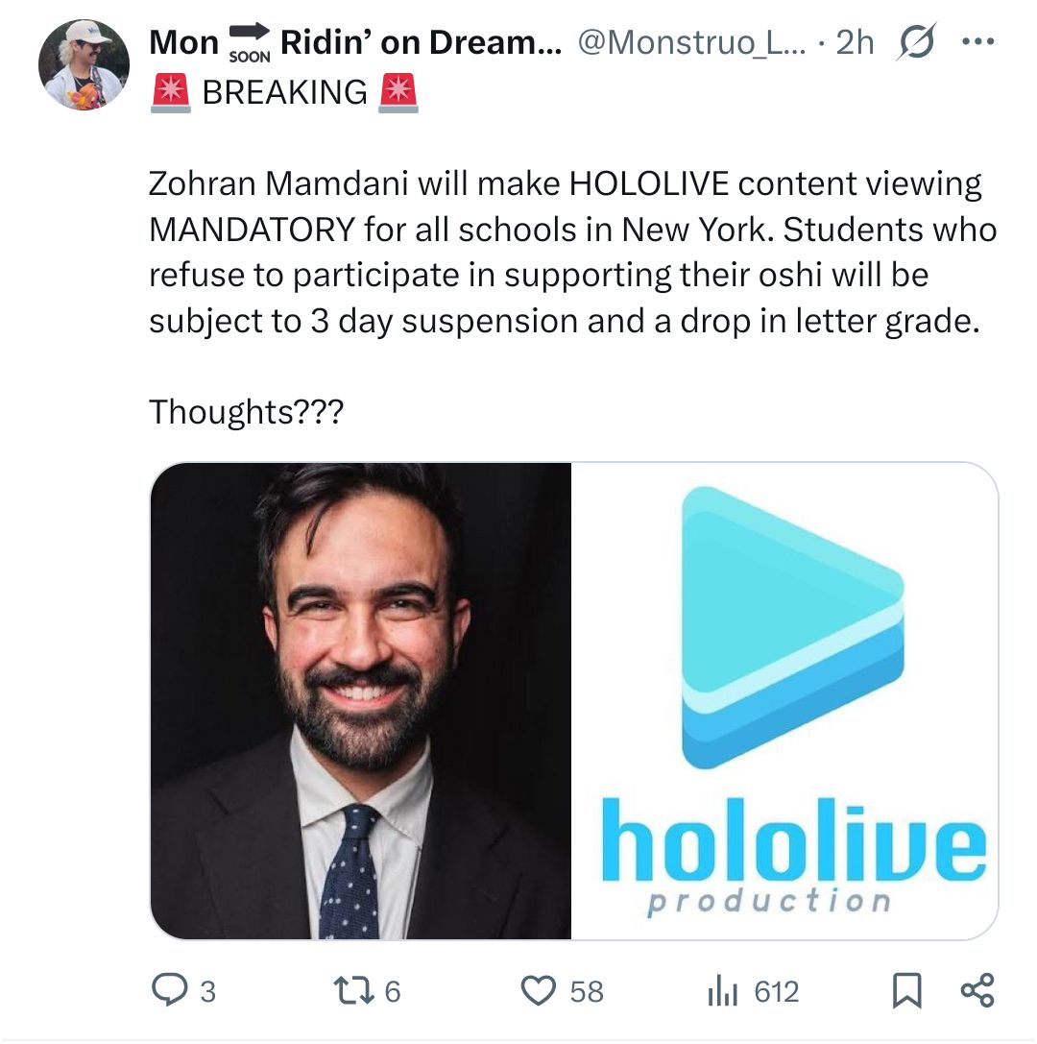Open the reply comment icon
1037x1044 pixels.
point(170,990)
